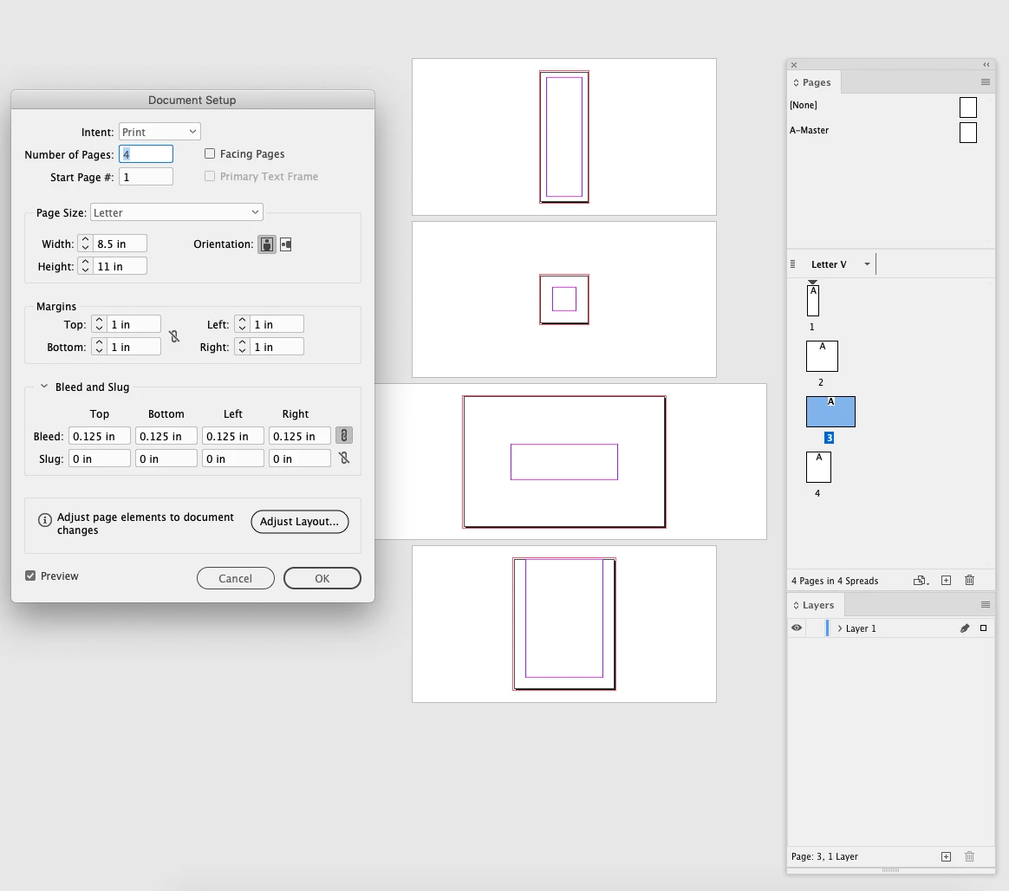Click the info icon beside Adjust page elements
Screen dimensions: 1009x891
pyautogui.click(x=44, y=520)
